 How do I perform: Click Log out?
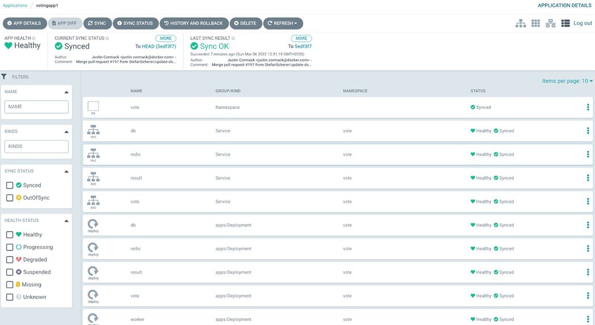click(x=582, y=23)
